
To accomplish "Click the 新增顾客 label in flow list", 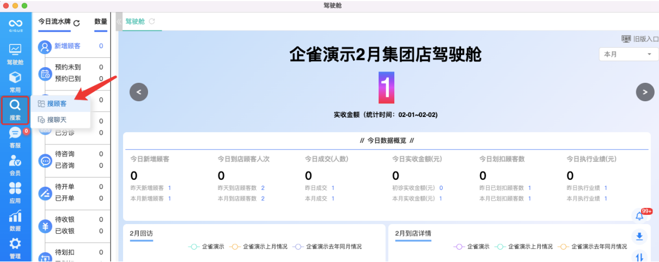I will (68, 46).
